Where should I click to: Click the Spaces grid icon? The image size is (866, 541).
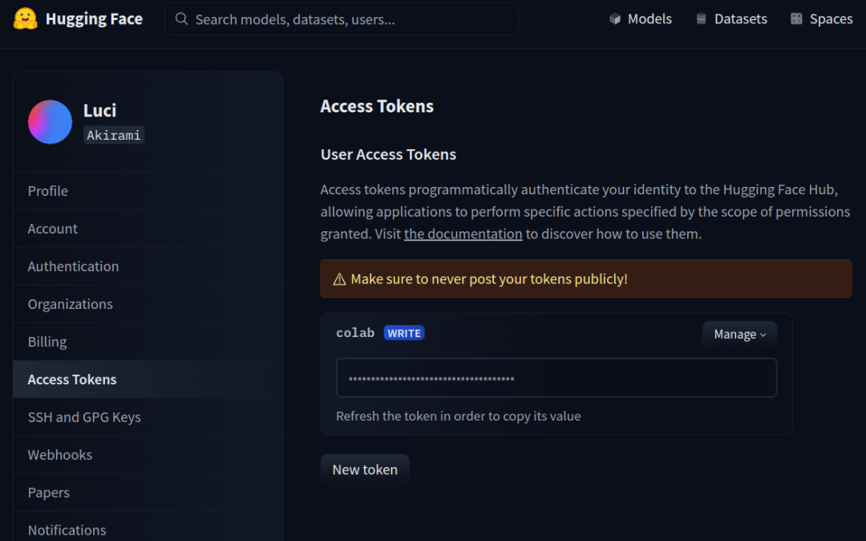click(796, 19)
